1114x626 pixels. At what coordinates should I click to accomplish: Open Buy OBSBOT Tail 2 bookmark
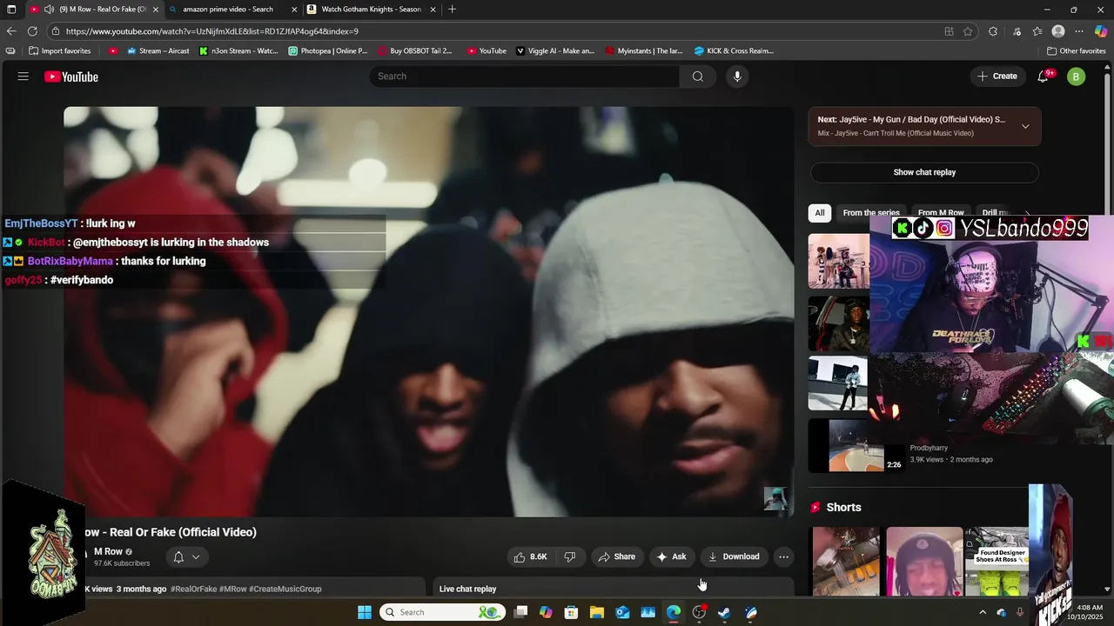pos(414,50)
